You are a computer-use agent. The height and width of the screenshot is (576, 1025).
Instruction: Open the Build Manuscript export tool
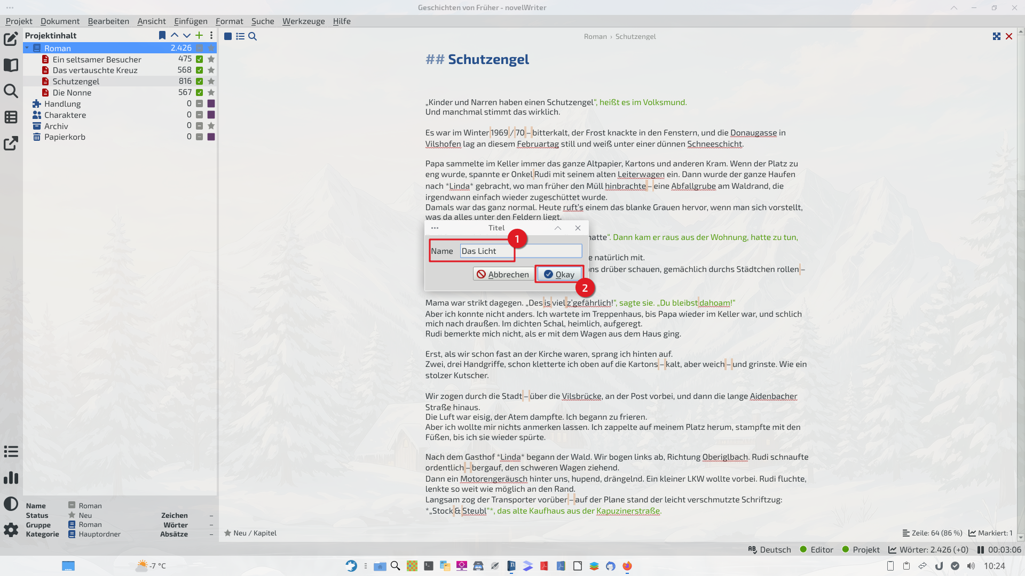(x=11, y=143)
